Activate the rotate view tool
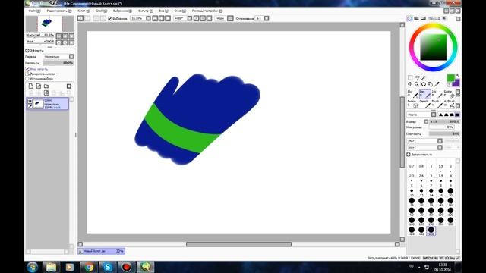 click(x=424, y=84)
